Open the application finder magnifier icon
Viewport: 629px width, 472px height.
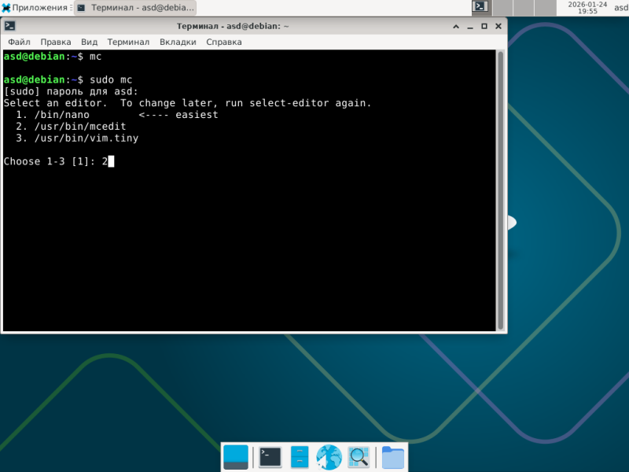(x=359, y=457)
